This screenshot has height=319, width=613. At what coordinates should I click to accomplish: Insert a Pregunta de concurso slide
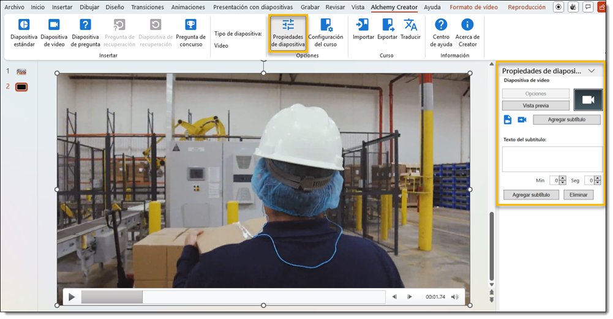[x=190, y=34]
